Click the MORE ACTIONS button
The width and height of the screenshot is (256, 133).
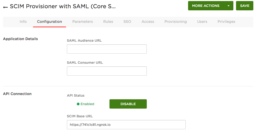[x=206, y=6]
